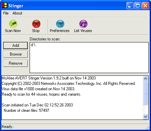Click the scan log line showing clean files count
The width and height of the screenshot is (151, 131).
(27, 110)
